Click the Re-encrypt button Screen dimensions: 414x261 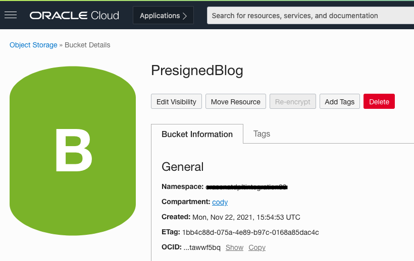[293, 101]
